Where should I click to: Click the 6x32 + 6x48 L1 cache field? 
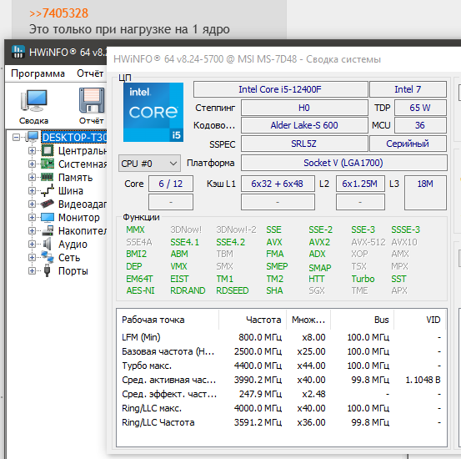tap(278, 184)
